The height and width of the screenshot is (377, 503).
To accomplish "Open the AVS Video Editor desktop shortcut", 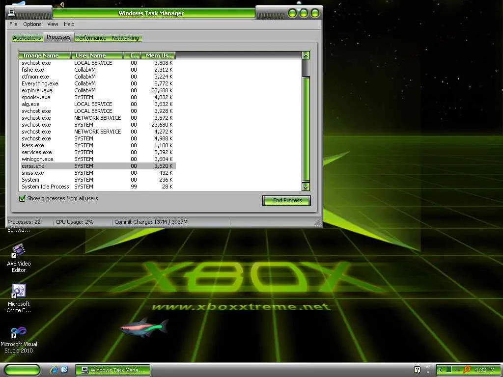I will [x=19, y=258].
